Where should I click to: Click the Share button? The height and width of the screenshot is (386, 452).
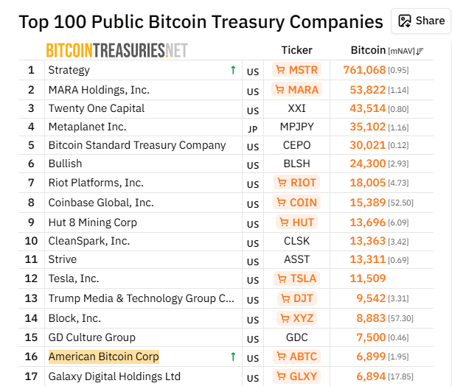(x=421, y=21)
